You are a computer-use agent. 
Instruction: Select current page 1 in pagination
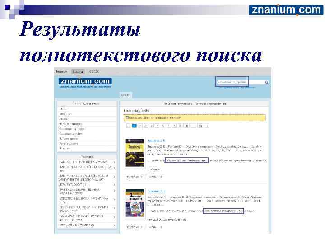tap(135, 126)
